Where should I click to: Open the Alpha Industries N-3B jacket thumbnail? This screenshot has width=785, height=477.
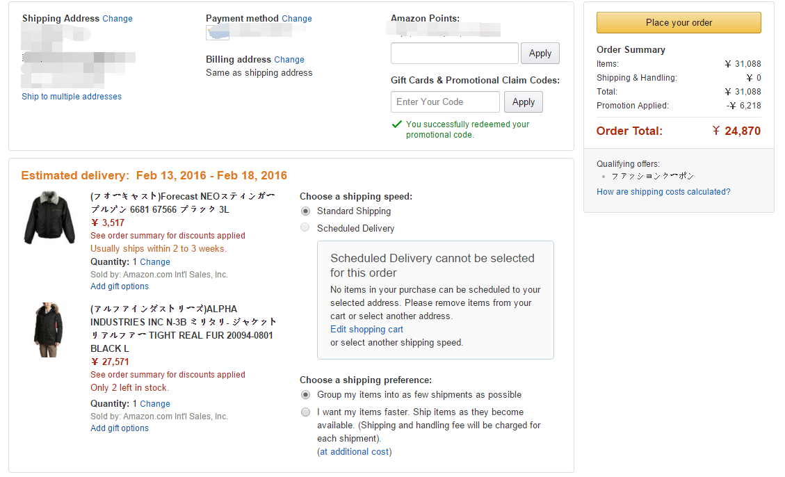tap(49, 330)
